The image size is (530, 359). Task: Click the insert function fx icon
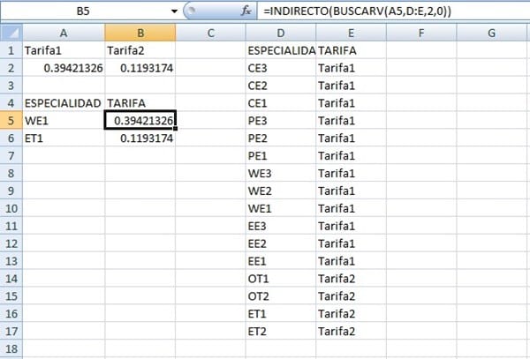[x=246, y=11]
